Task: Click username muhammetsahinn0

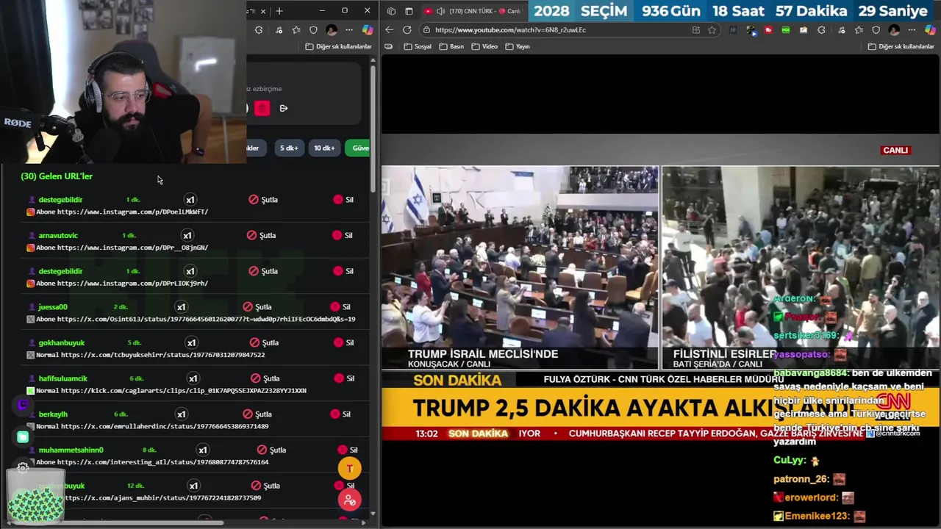Action: click(x=71, y=450)
